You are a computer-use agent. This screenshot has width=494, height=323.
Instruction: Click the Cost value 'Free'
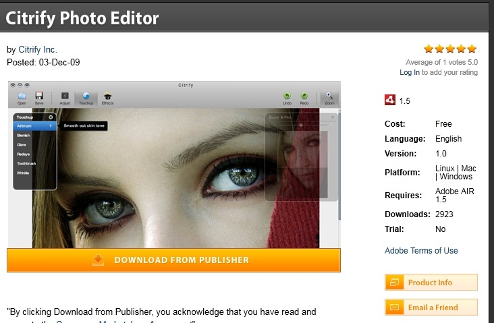pos(443,124)
